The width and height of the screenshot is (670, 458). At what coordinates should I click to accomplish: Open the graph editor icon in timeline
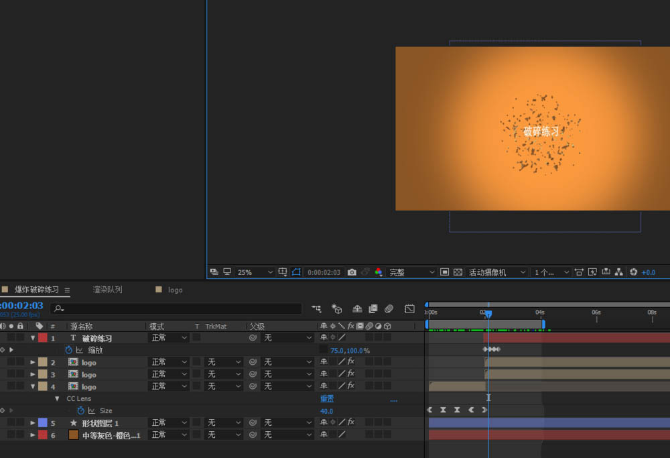(409, 308)
